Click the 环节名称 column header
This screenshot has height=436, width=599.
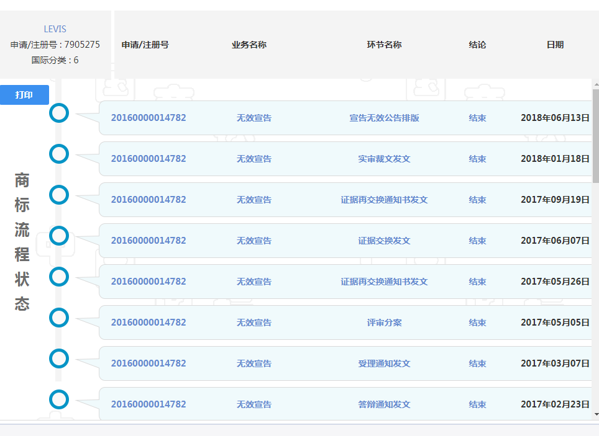tap(384, 45)
